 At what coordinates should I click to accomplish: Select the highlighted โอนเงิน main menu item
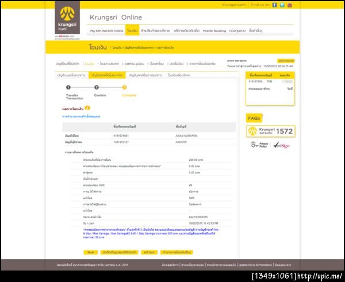[x=132, y=30]
